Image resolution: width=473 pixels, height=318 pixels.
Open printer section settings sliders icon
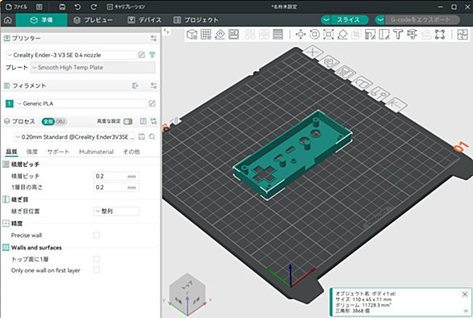(153, 38)
